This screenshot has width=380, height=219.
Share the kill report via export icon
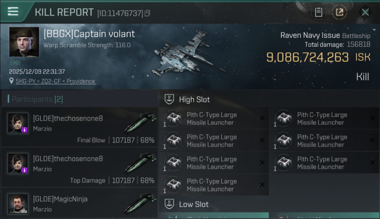point(339,12)
